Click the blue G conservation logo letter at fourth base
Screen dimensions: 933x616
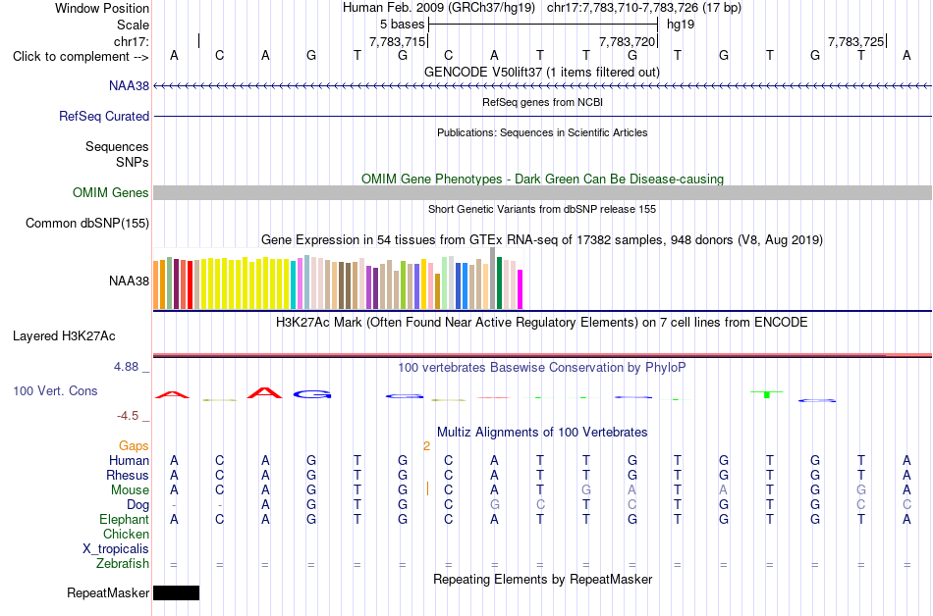(311, 394)
